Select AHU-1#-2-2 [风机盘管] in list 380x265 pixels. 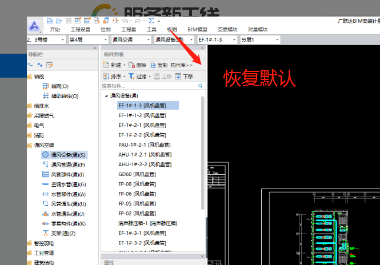(x=145, y=164)
